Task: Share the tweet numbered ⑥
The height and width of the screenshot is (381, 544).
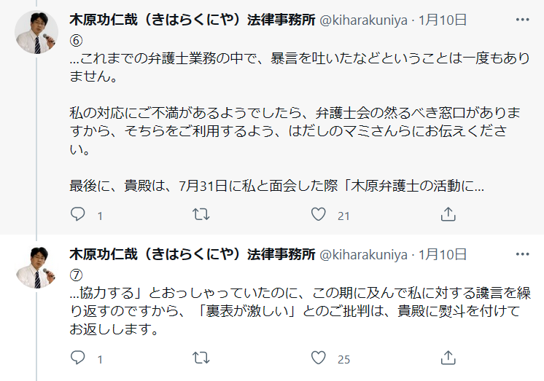Action: 449,214
